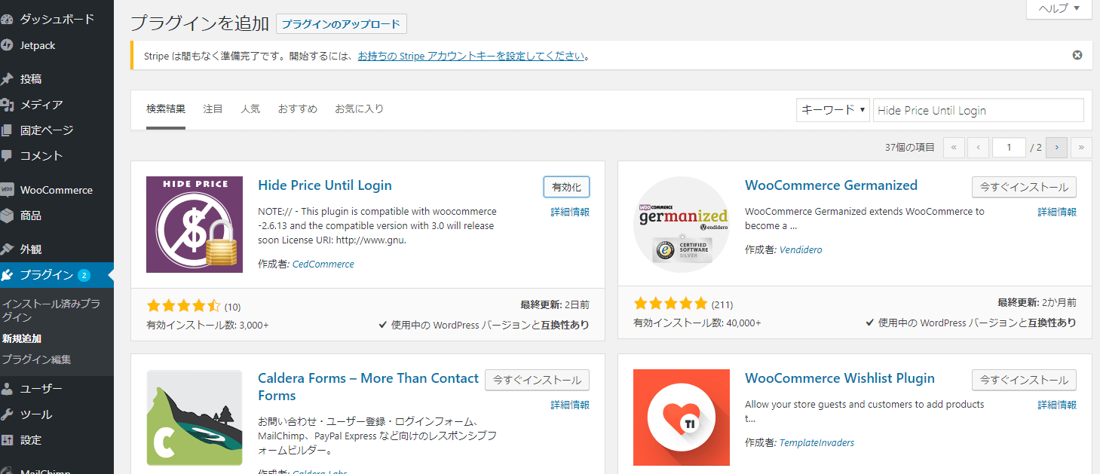Click the 最終更新: 2か月前 text
This screenshot has width=1100, height=474.
(1037, 302)
